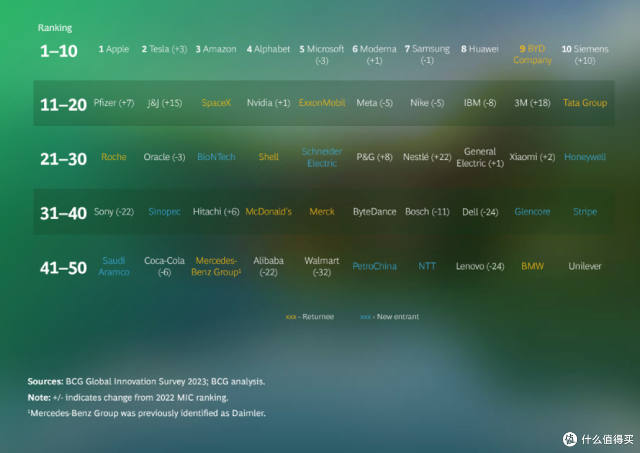Select the General Electric (+1) entry

click(479, 158)
